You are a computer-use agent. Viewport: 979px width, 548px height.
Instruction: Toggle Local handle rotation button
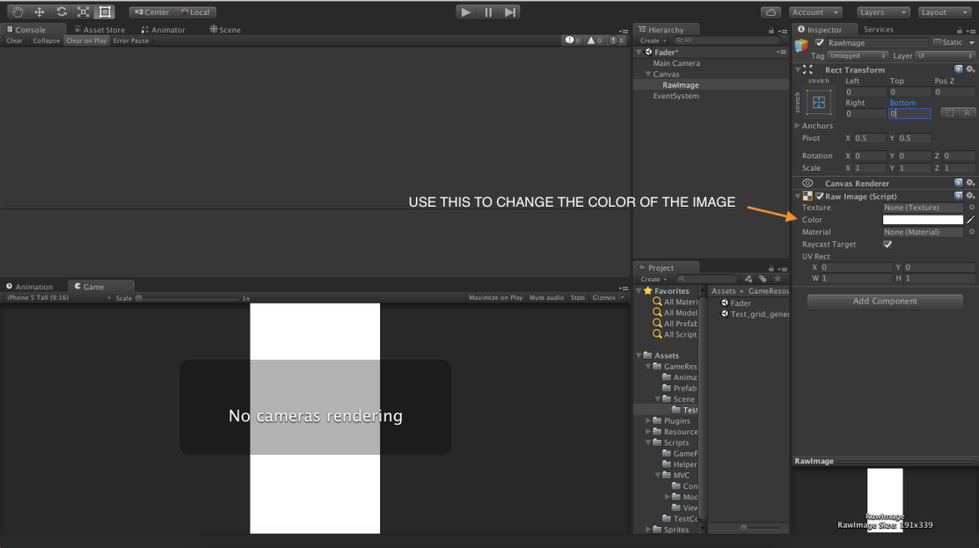click(x=195, y=11)
